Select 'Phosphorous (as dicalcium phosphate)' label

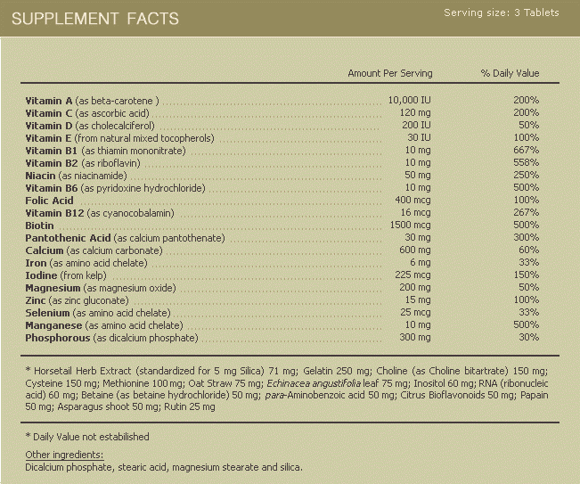pyautogui.click(x=111, y=338)
